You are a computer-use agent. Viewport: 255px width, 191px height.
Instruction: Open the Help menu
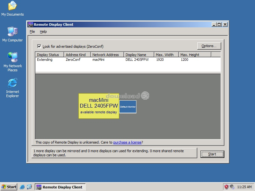[43, 32]
